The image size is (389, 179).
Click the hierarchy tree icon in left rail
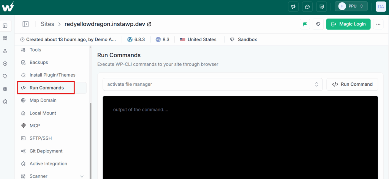[x=5, y=51]
